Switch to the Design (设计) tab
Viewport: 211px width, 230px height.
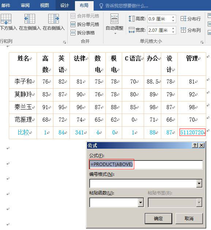[x=65, y=5]
